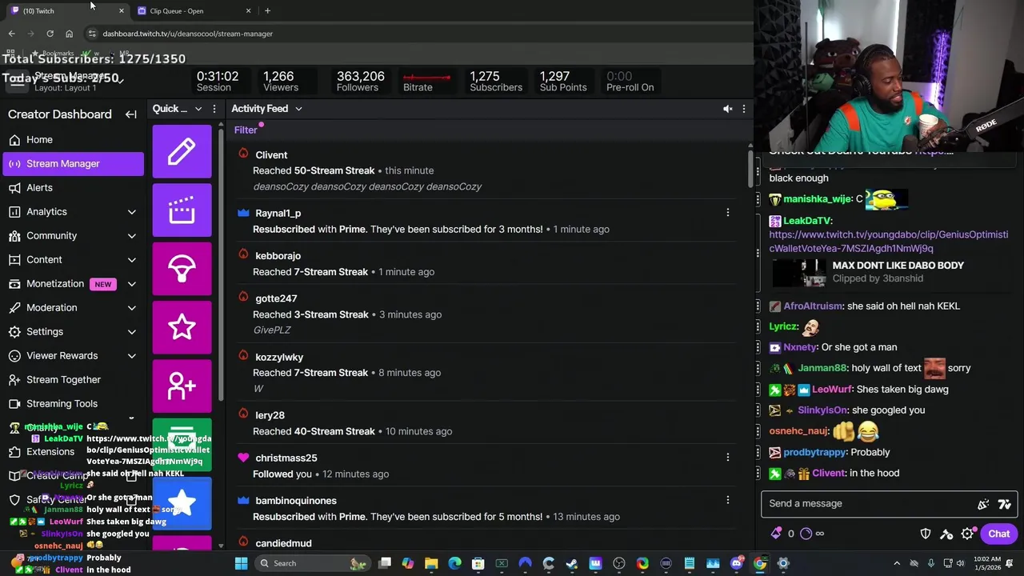This screenshot has height=576, width=1024.
Task: Click the browser address bar URL
Action: point(187,34)
